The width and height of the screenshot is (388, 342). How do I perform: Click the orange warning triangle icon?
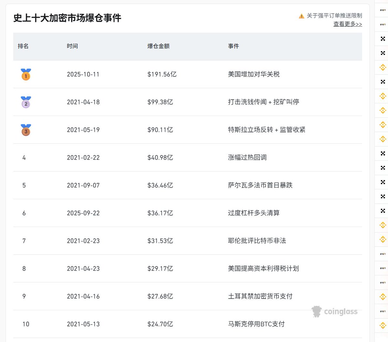pos(301,16)
